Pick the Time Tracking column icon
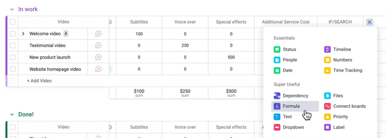Image resolution: width=387 pixels, height=138 pixels. tap(327, 70)
